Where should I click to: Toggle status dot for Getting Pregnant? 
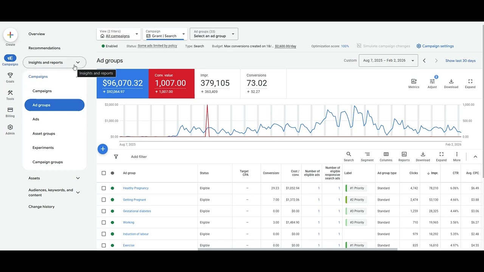coord(112,199)
